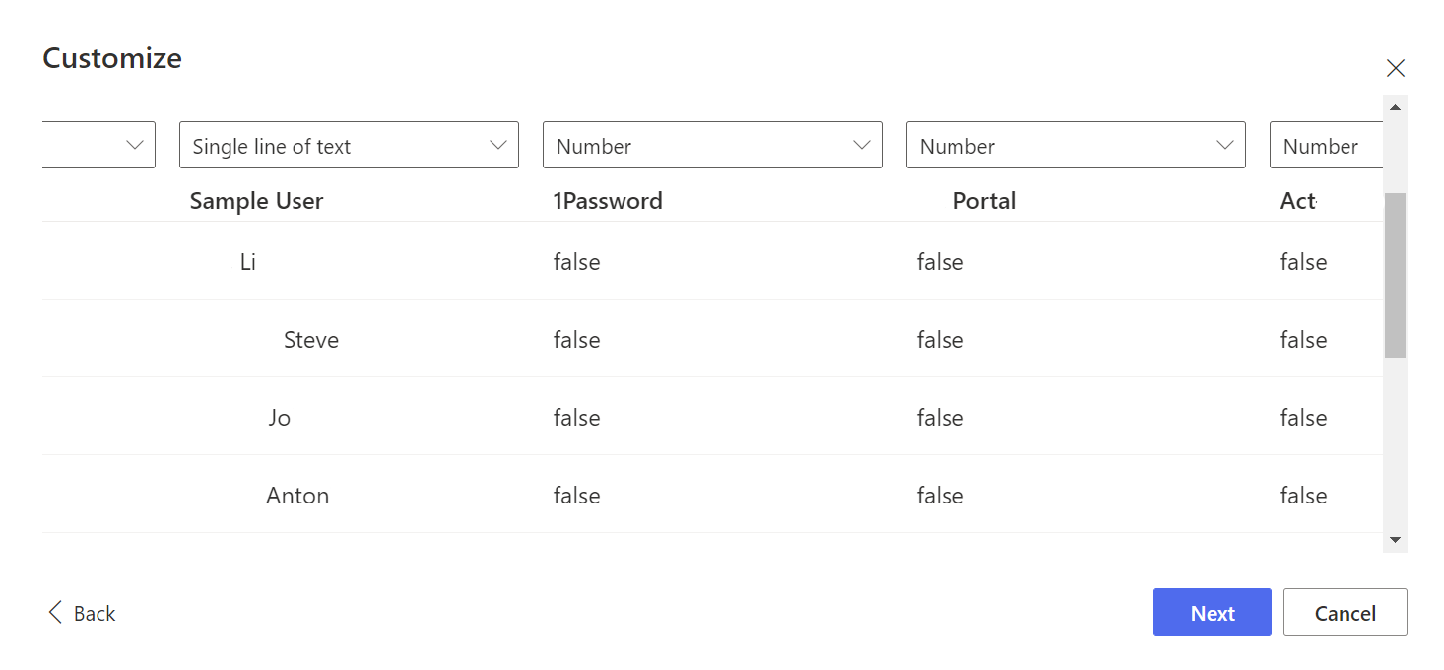Click Portal value in Steve's row
This screenshot has width=1444, height=670.
point(940,340)
